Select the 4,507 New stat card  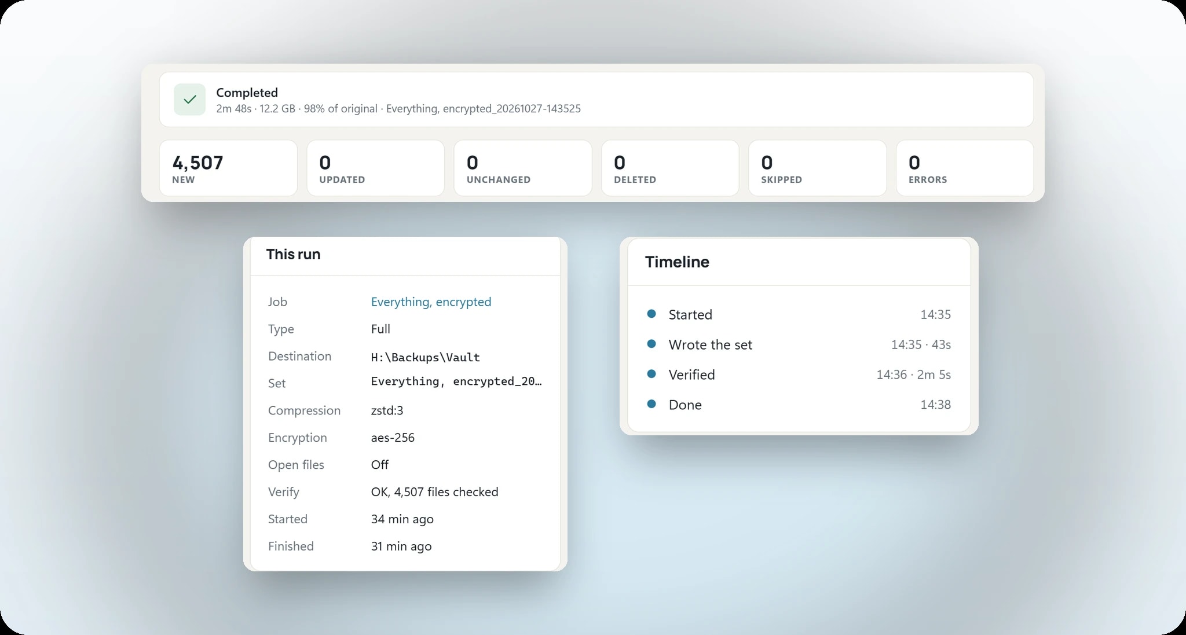[x=228, y=168]
